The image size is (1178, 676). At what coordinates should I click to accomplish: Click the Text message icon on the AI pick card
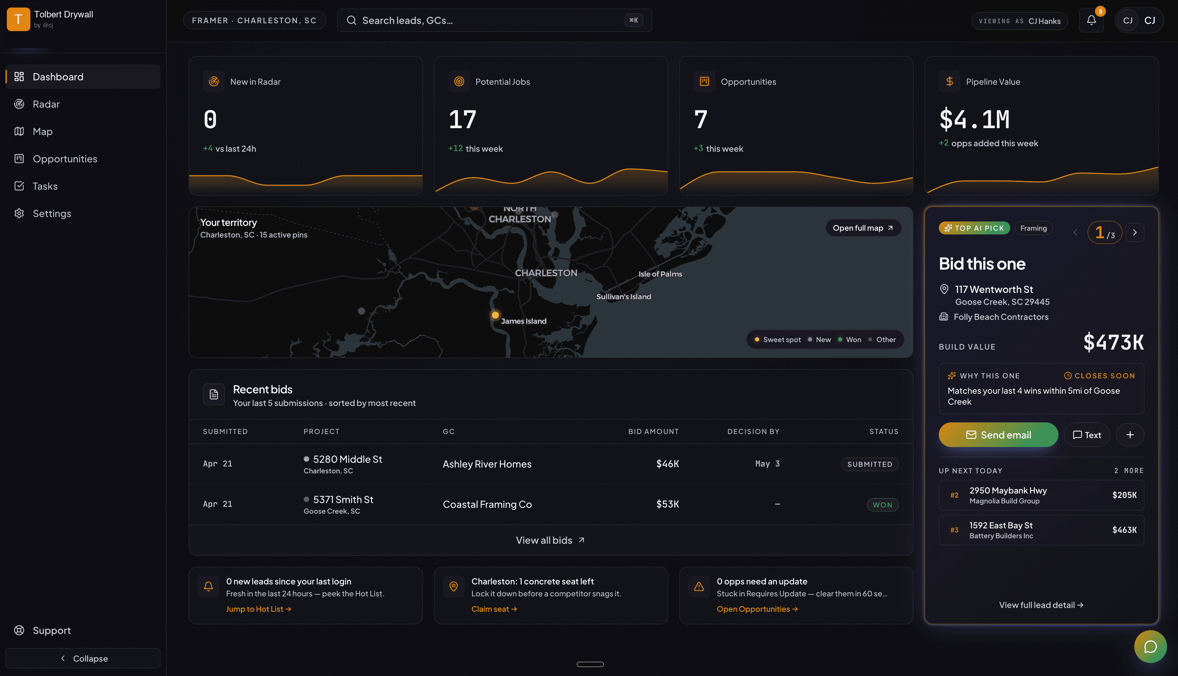[x=1086, y=435]
